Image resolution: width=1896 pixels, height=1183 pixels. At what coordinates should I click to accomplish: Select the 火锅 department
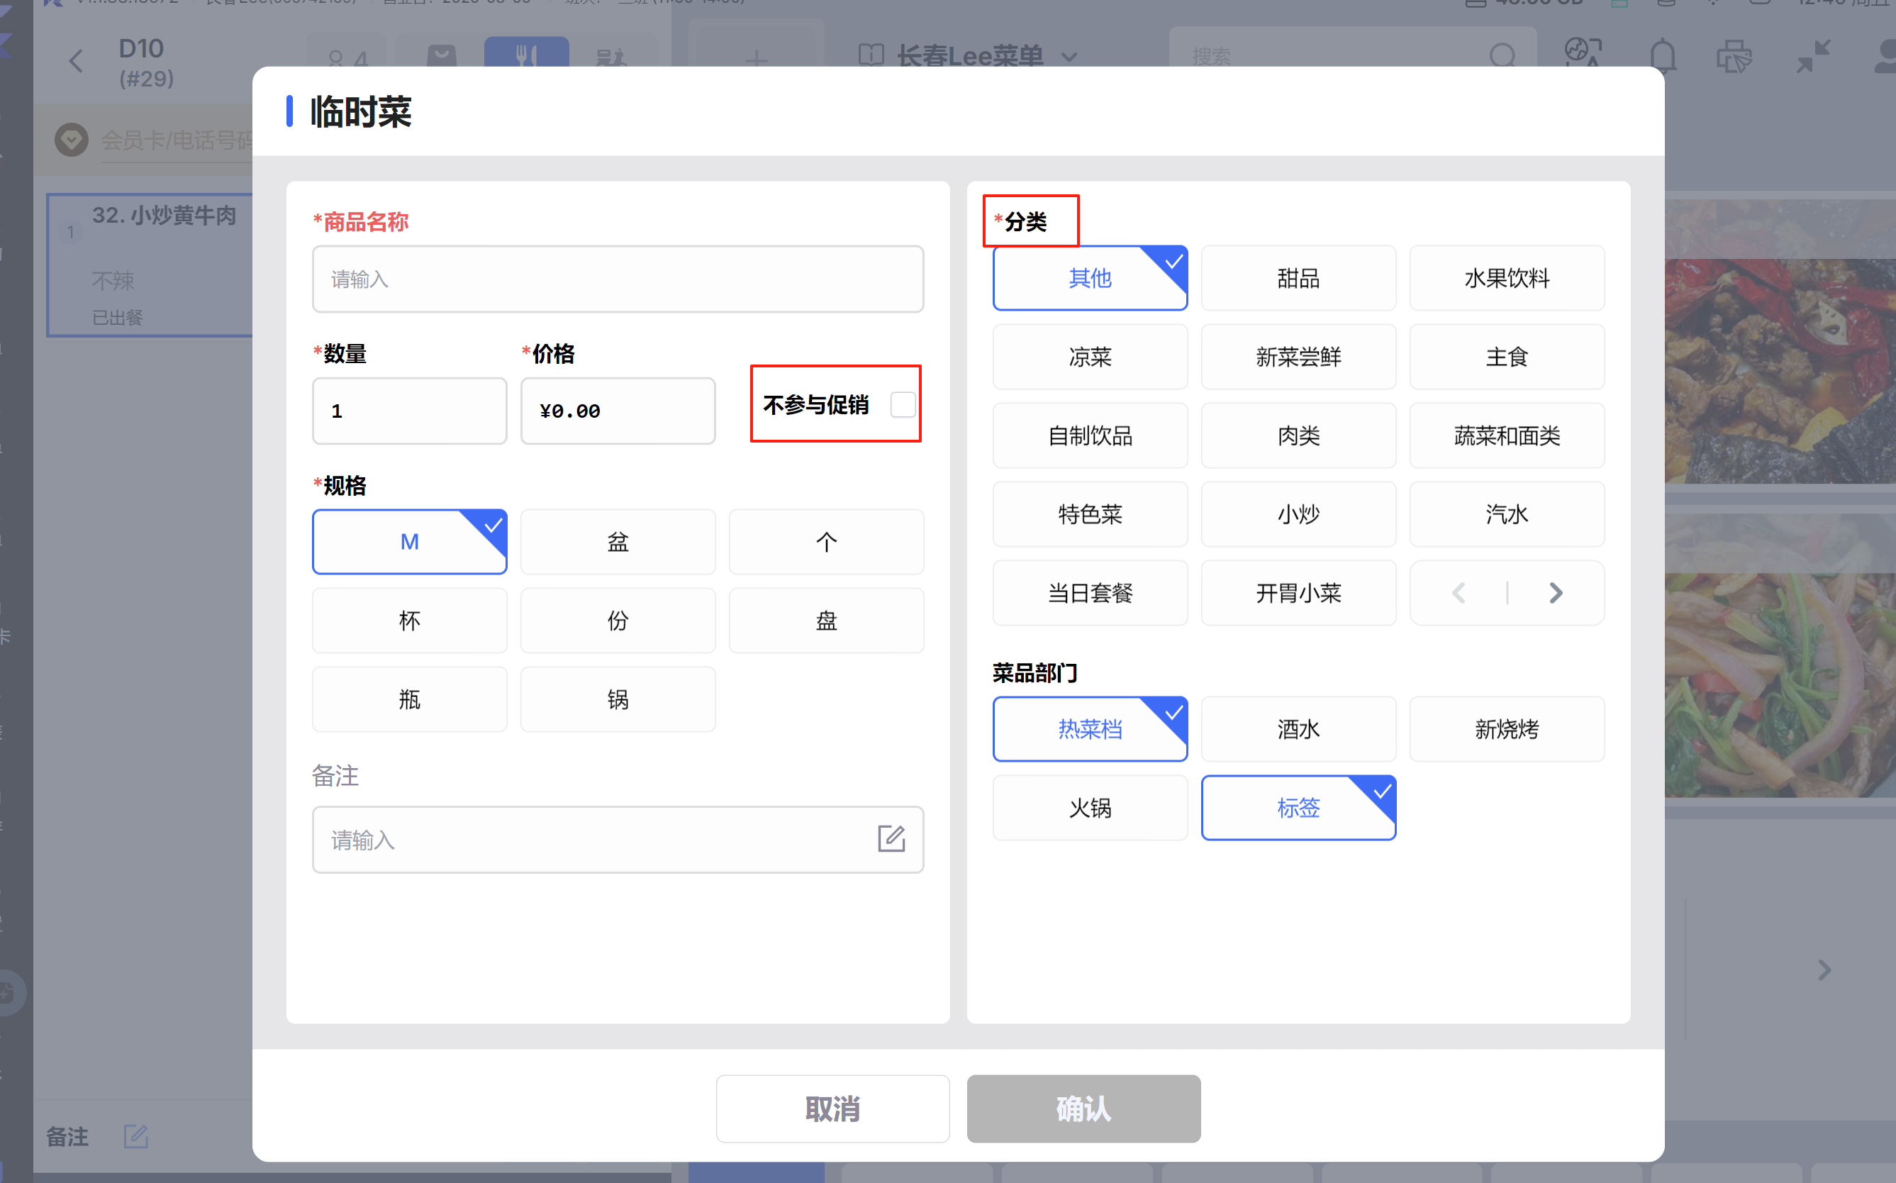click(1090, 807)
